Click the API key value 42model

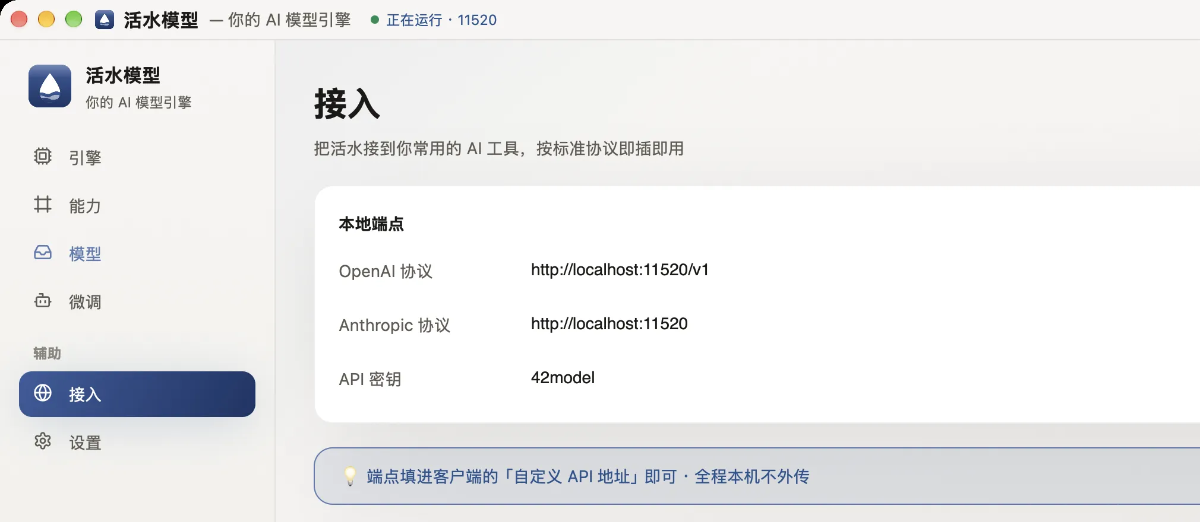coord(563,378)
